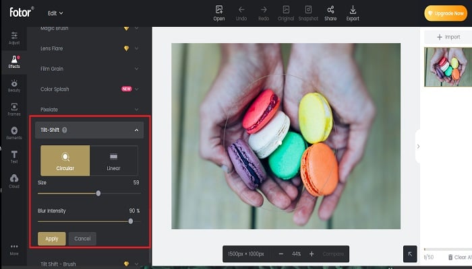Expand the Film Grain effect
The image size is (472, 269).
89,69
